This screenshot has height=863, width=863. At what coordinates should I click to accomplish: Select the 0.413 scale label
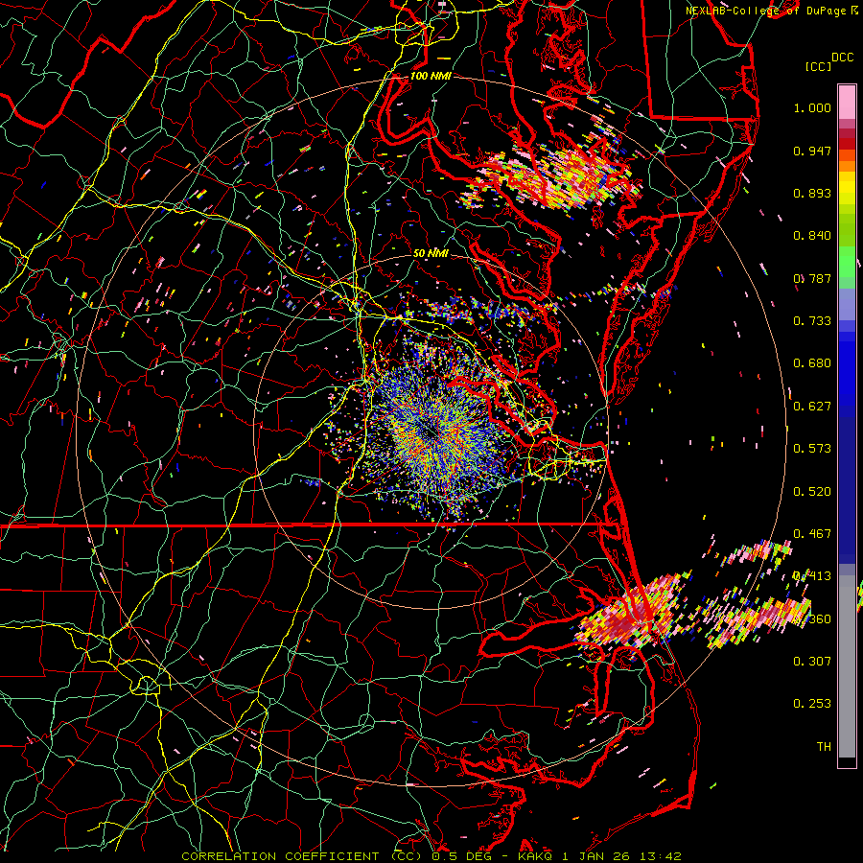click(x=812, y=576)
